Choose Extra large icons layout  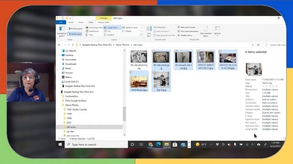(94, 27)
